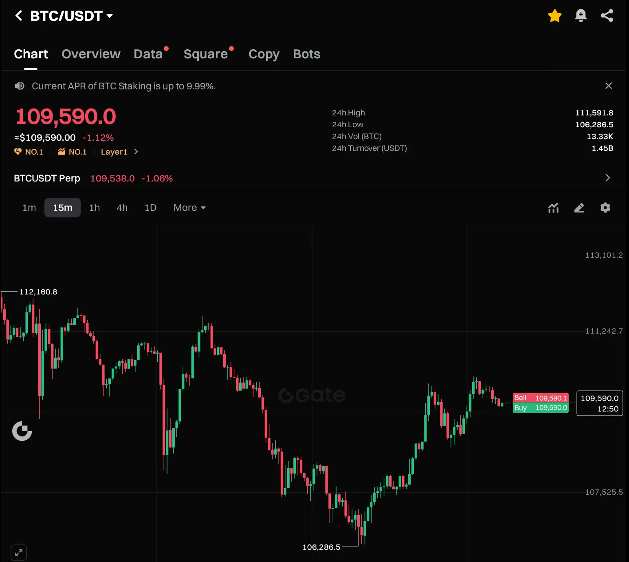The width and height of the screenshot is (629, 562).
Task: Open the BTC Staking APR announcement
Action: 124,86
